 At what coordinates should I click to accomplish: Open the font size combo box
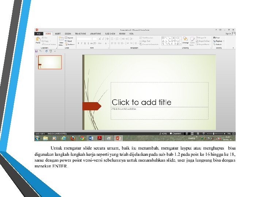[x=95, y=39]
